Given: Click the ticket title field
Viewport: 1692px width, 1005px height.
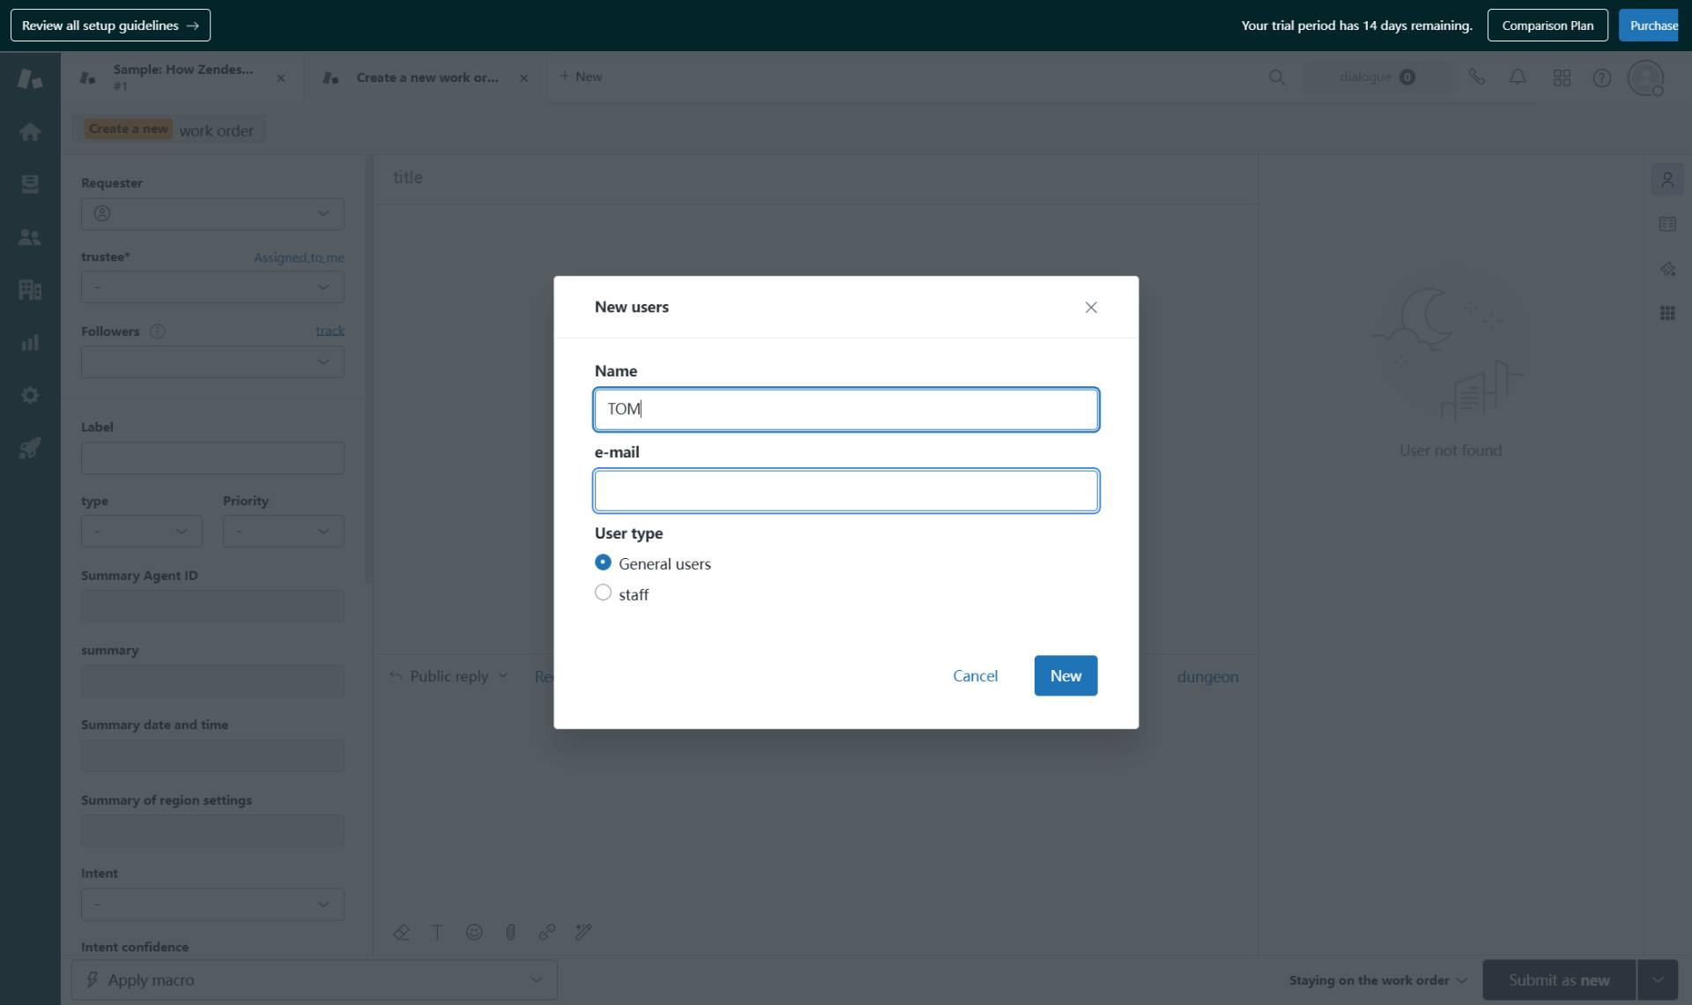Looking at the screenshot, I should tap(815, 178).
